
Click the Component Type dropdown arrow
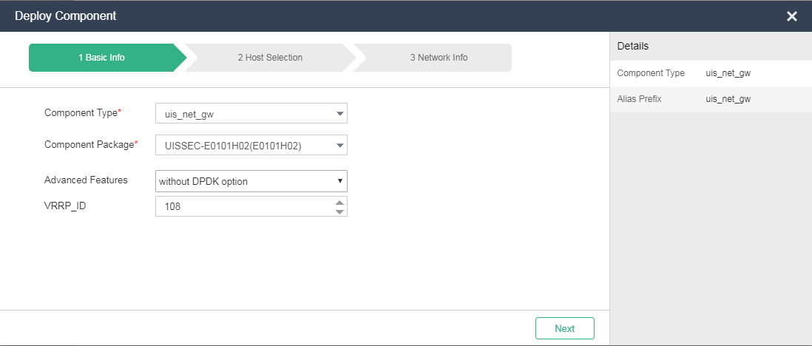coord(339,114)
